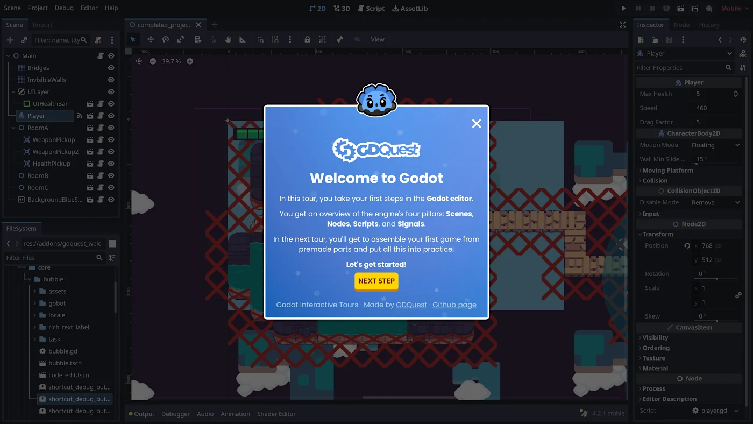Switch to the Script workspace
This screenshot has height=424, width=753.
371,9
